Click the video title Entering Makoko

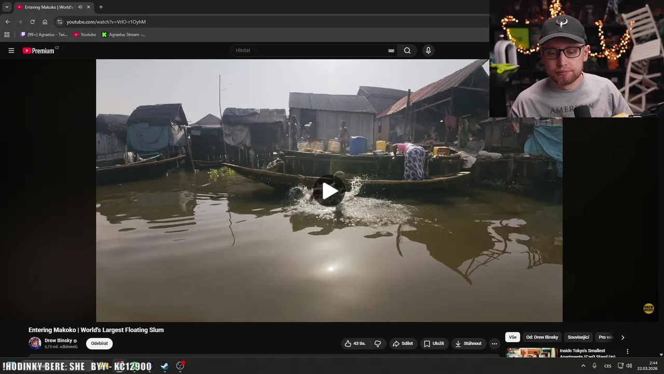(96, 330)
